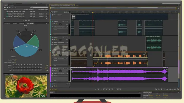The width and height of the screenshot is (184, 103).
Task: Click the LFE slider in Track Panner
Action: [x=27, y=70]
